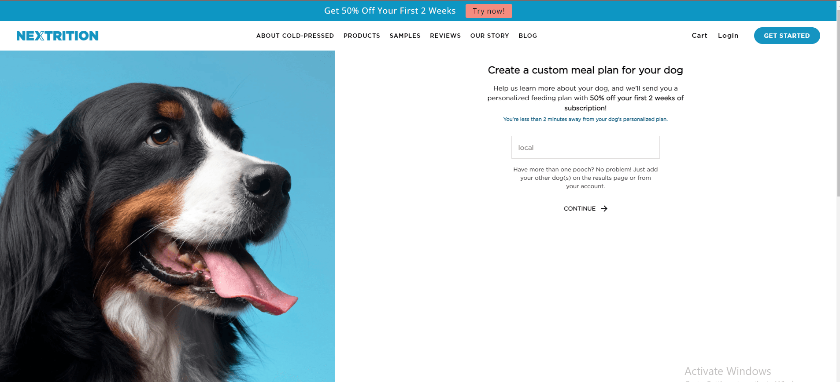Viewport: 840px width, 382px height.
Task: Open the Products menu item
Action: click(x=362, y=36)
